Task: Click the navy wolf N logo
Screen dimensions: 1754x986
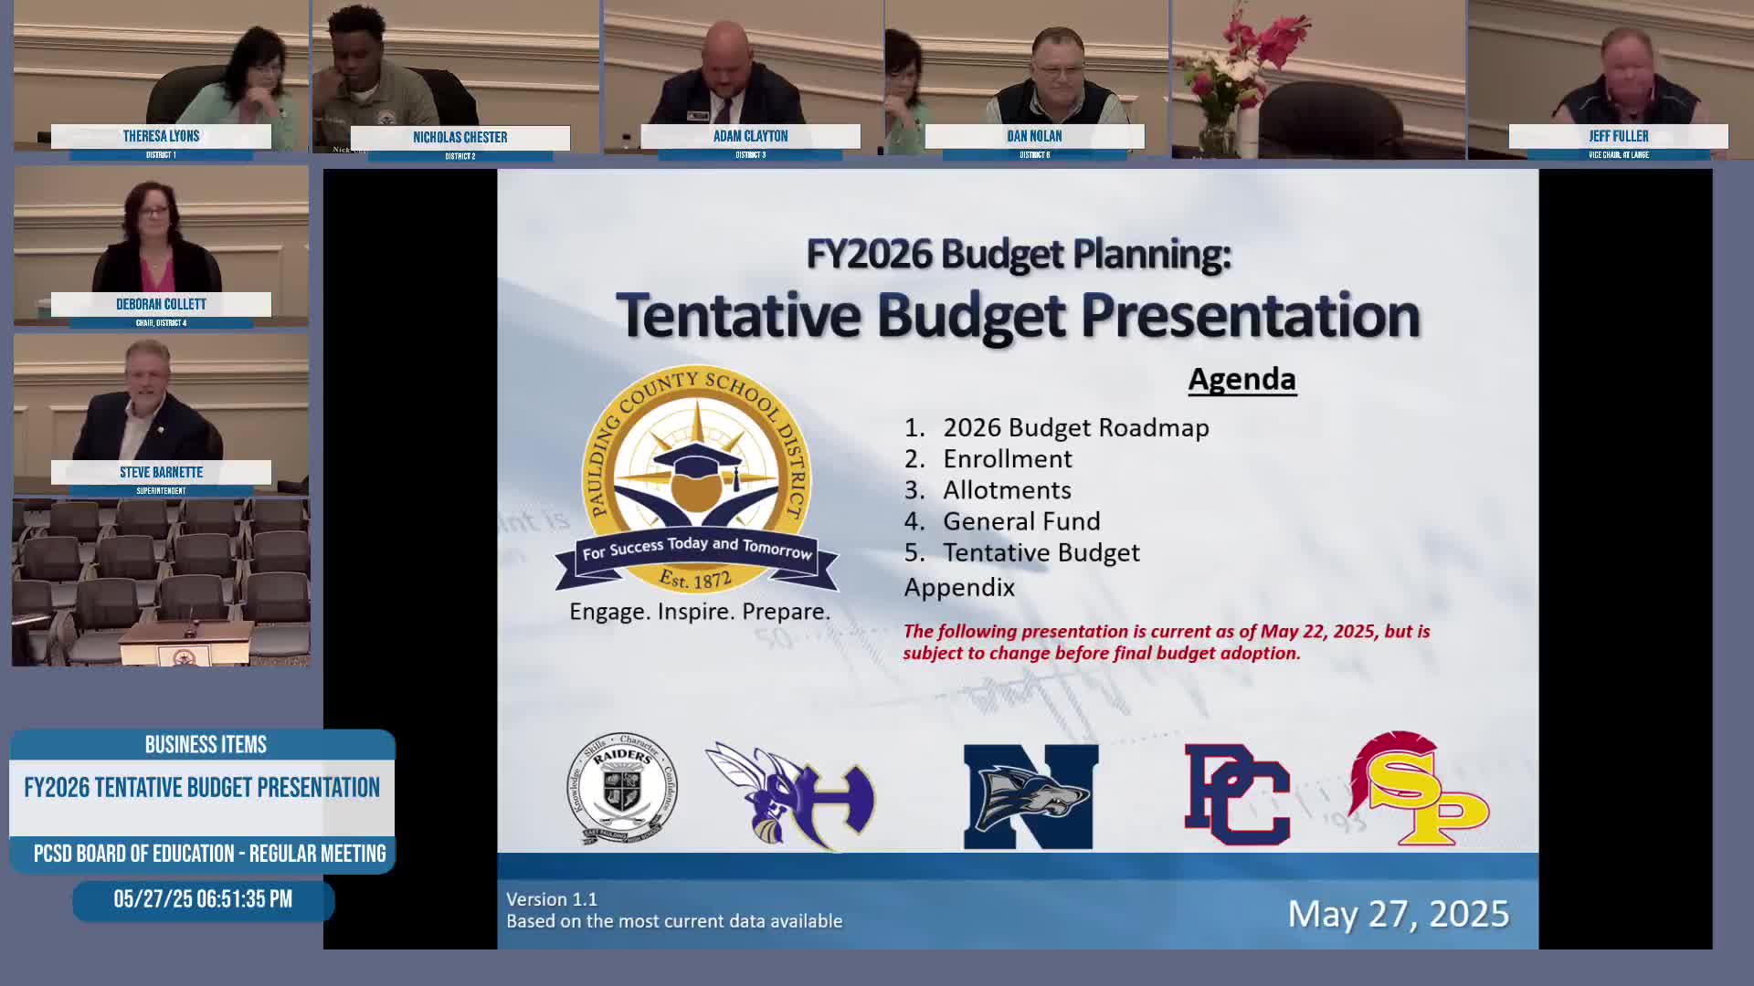Action: [1030, 796]
